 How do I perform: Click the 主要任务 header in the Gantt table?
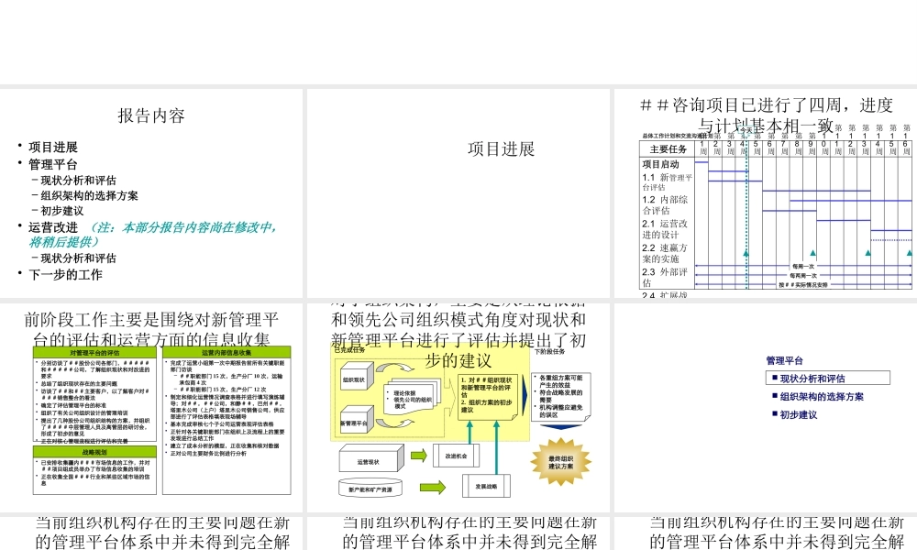coord(668,149)
